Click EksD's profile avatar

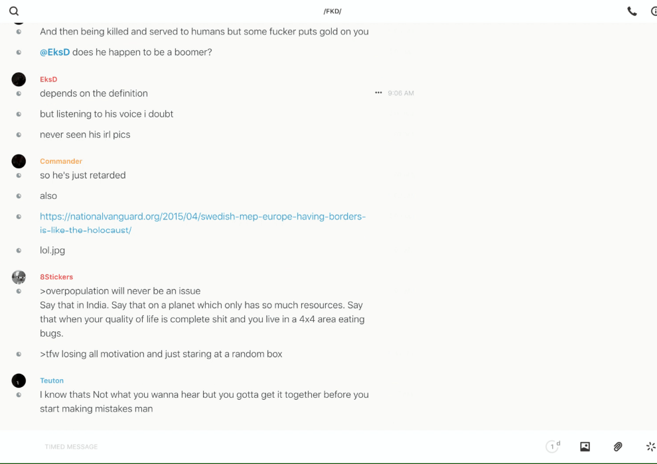click(x=19, y=80)
